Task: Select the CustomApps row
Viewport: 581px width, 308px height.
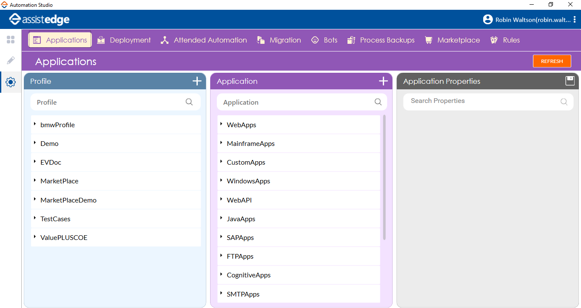Action: pos(299,162)
